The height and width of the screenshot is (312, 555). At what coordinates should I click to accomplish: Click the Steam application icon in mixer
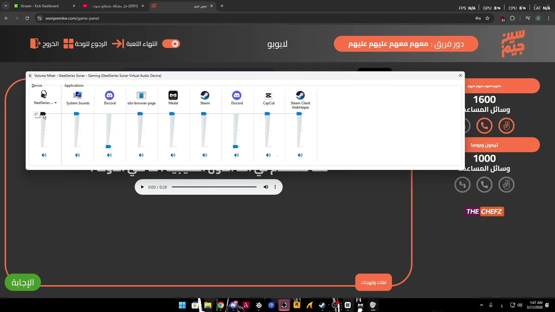[x=205, y=95]
